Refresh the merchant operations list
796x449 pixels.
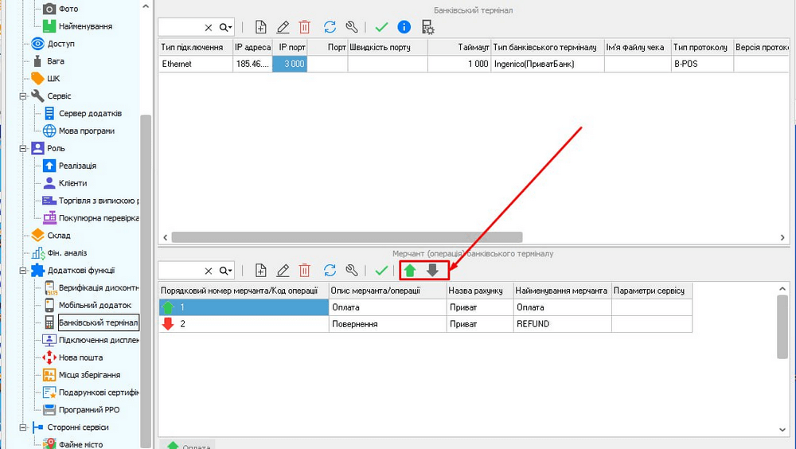pyautogui.click(x=330, y=271)
